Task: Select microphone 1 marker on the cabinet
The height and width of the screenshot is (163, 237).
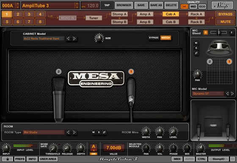Action: tap(131, 71)
